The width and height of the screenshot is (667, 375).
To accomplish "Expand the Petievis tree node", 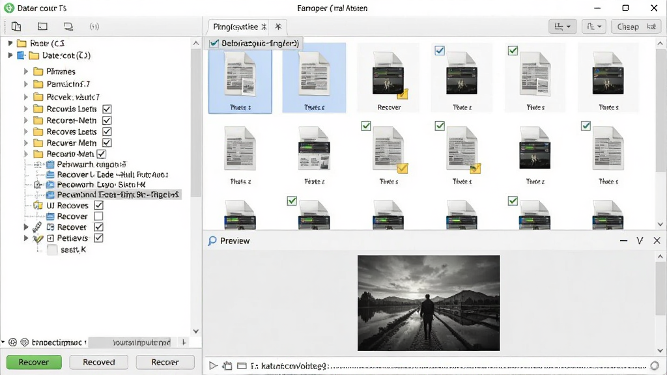I will (26, 238).
